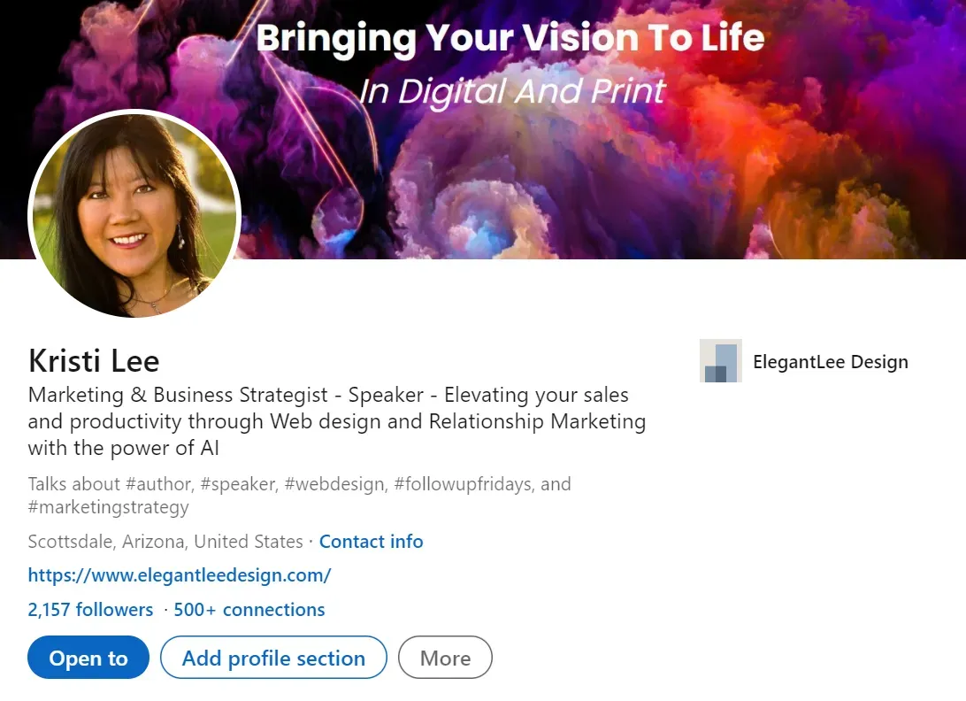Select the #marketingstrategy hashtag text
Viewport: 966px width, 701px height.
point(109,507)
